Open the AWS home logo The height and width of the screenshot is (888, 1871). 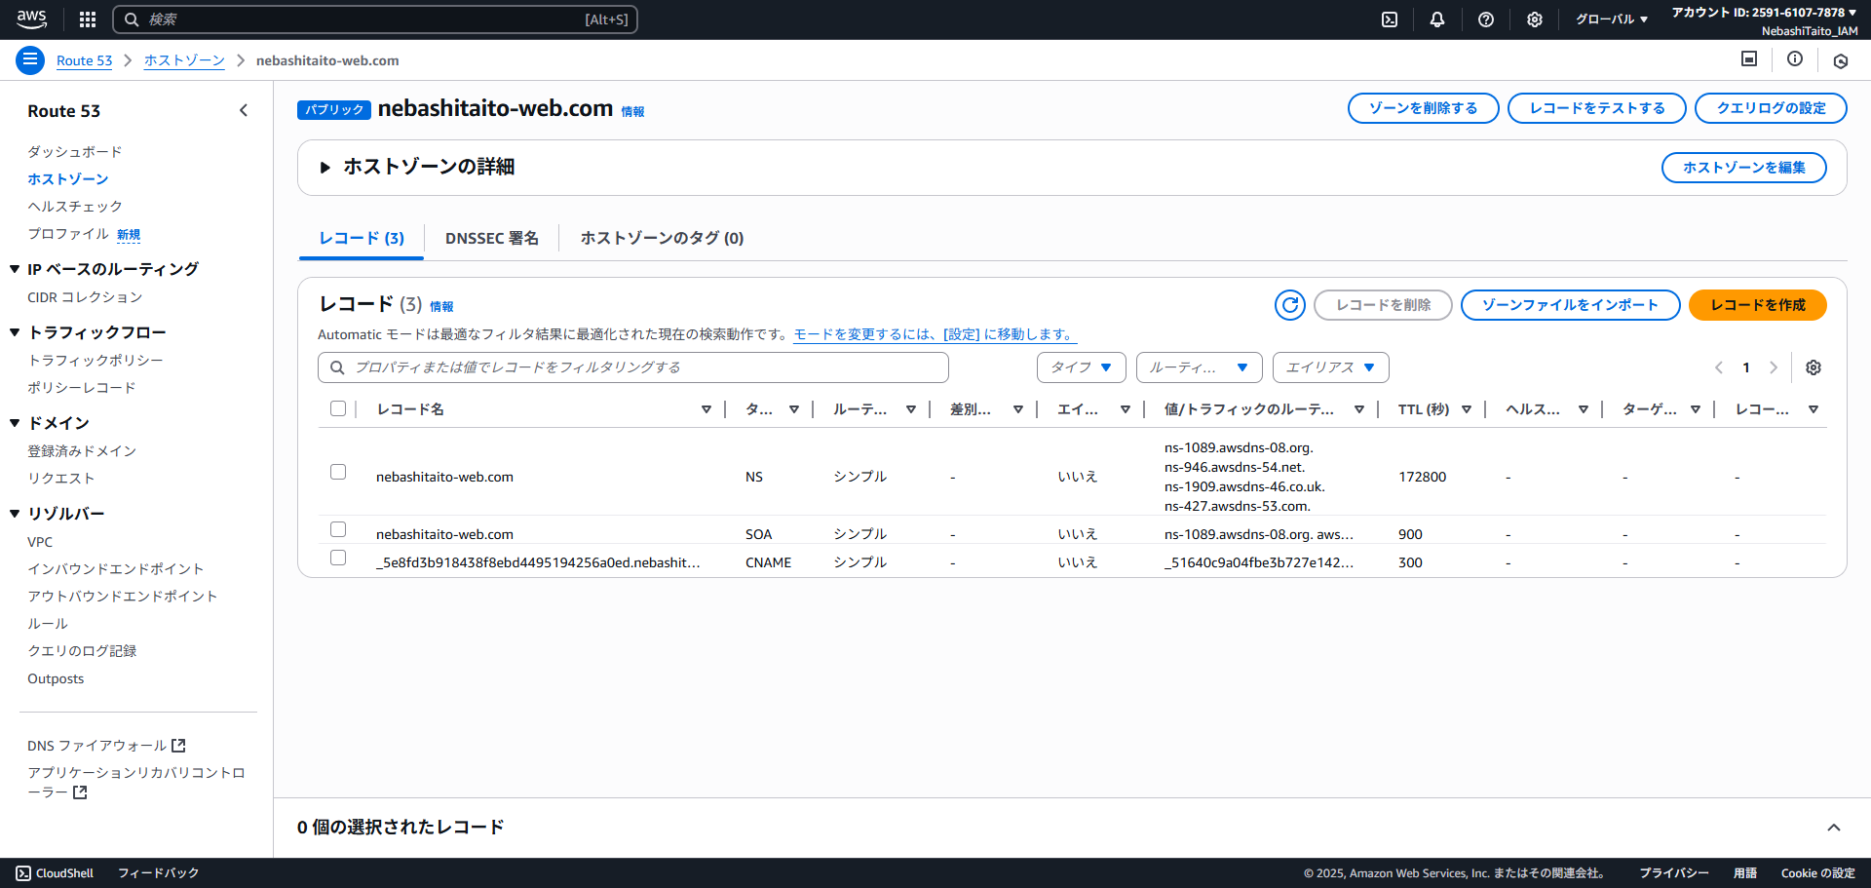coord(31,19)
